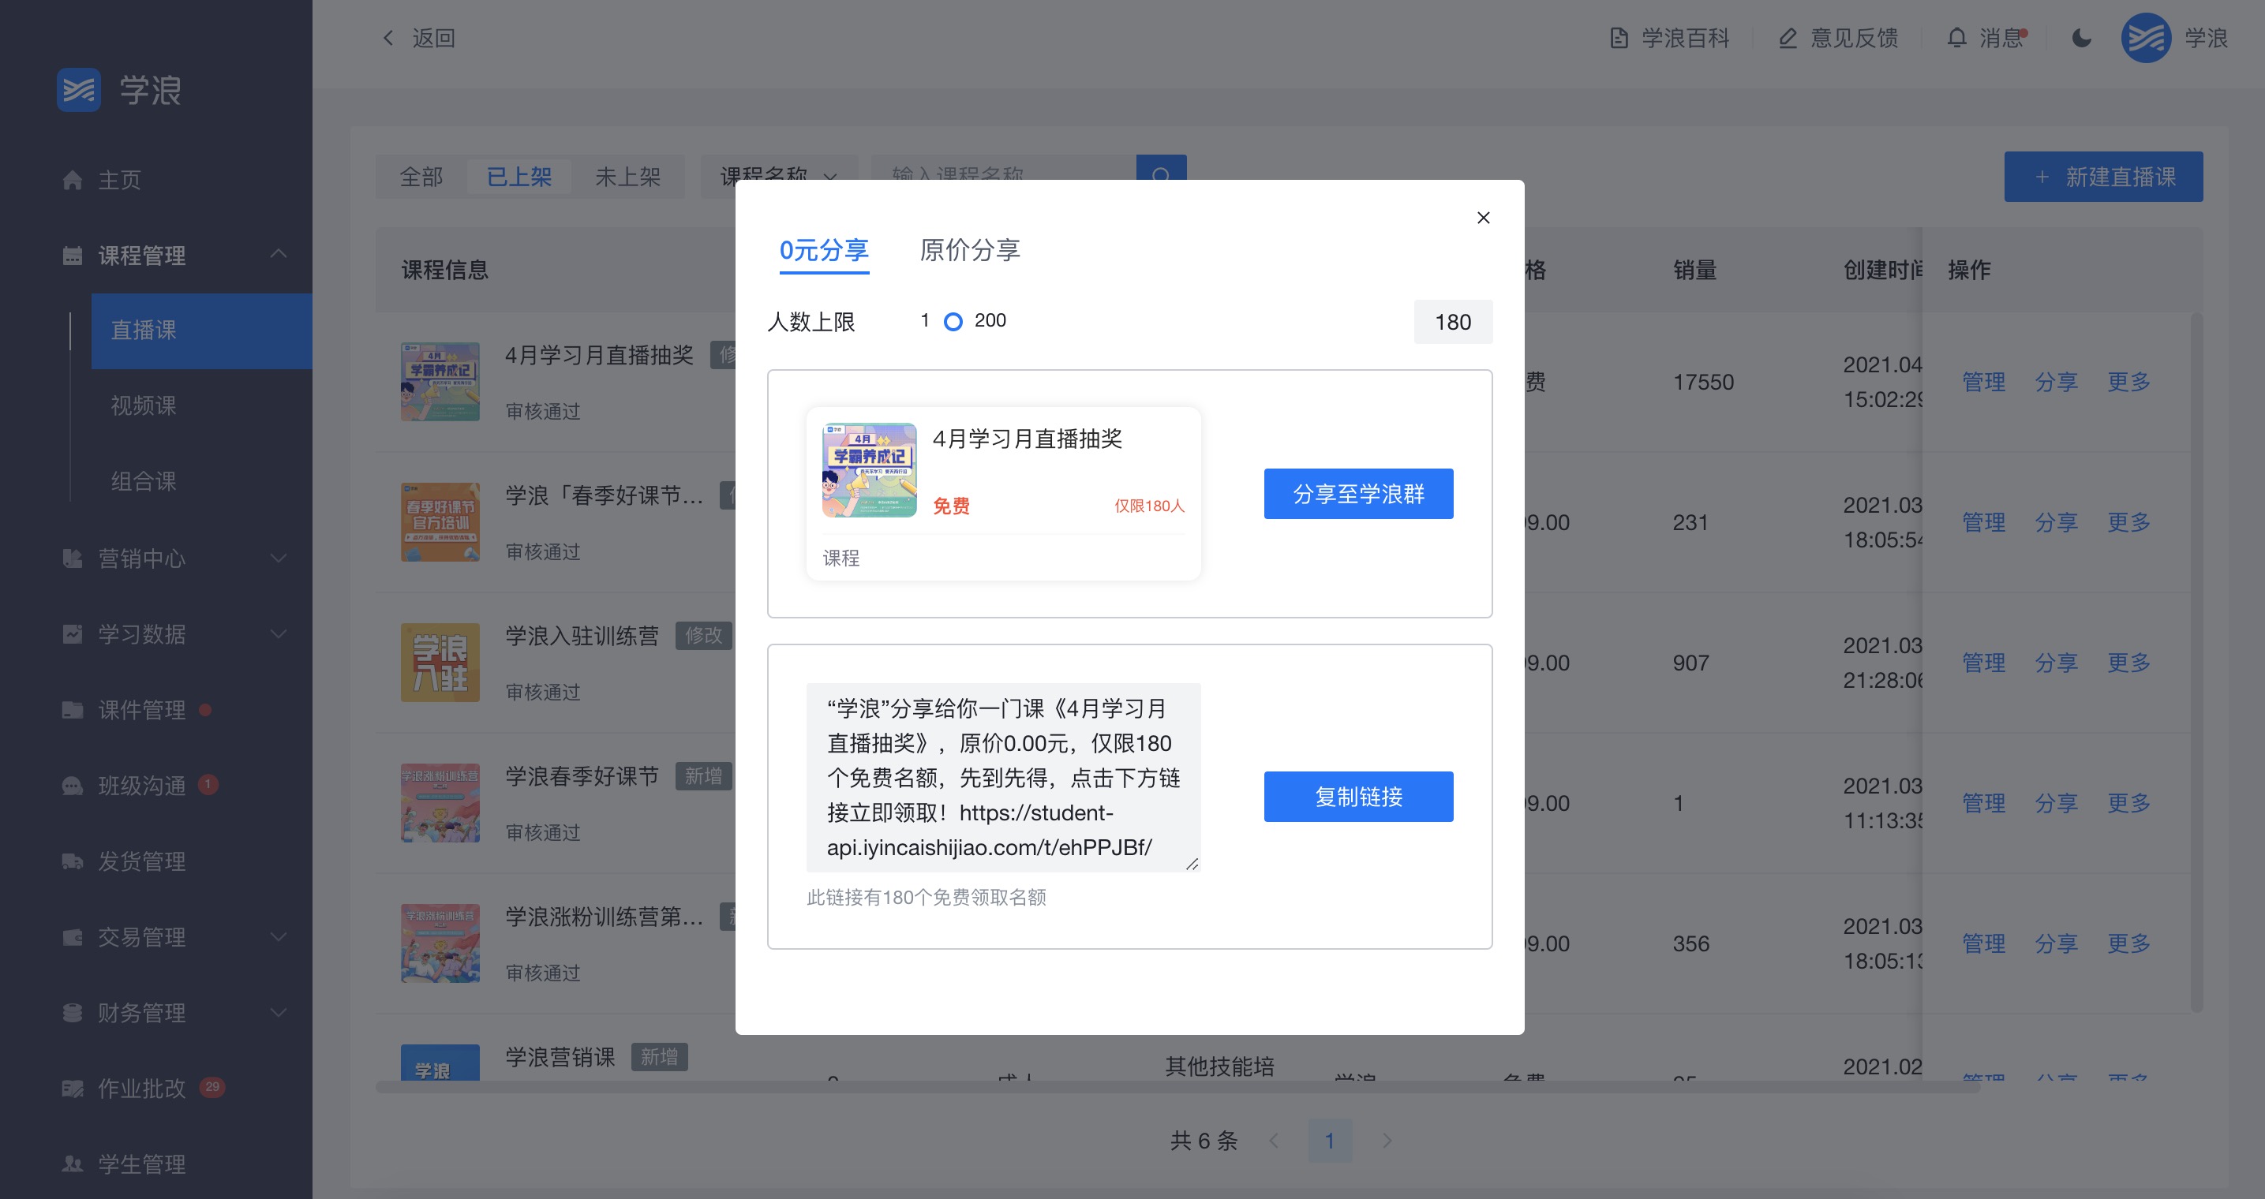
Task: Click 管理 for the 356 sales row
Action: (1983, 944)
